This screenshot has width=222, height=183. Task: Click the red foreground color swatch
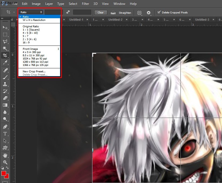click(4, 173)
